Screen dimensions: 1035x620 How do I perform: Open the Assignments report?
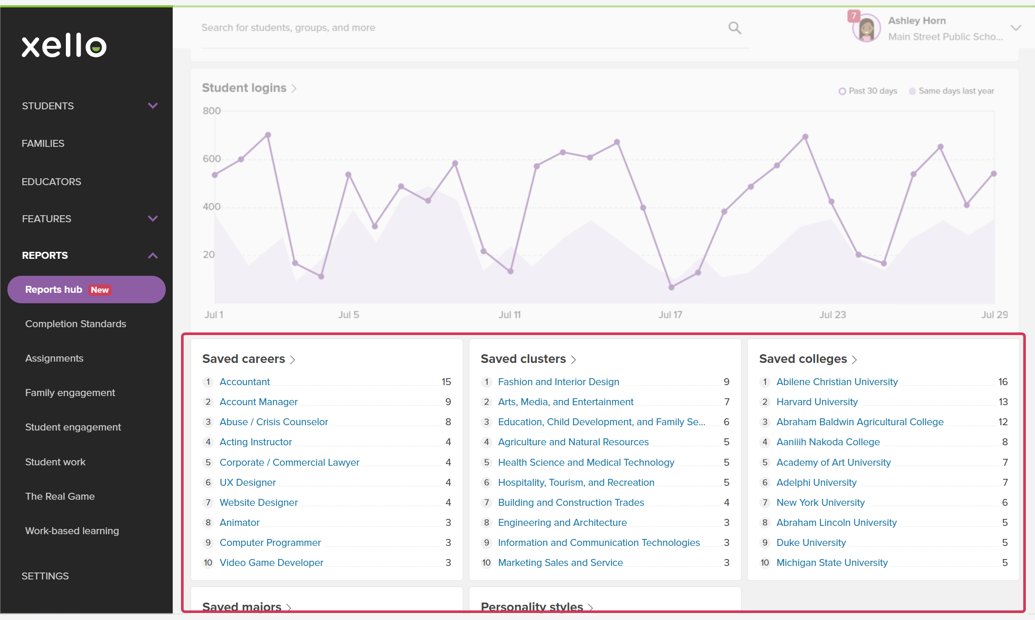pyautogui.click(x=54, y=358)
